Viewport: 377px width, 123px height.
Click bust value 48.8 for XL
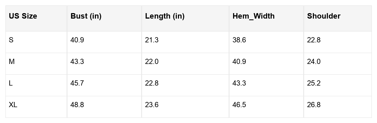pos(77,105)
